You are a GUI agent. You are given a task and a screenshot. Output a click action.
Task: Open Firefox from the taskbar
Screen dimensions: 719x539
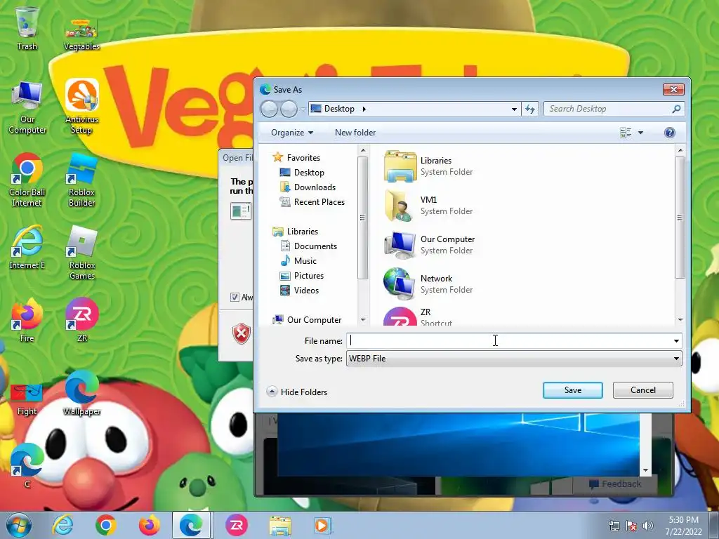tap(149, 525)
